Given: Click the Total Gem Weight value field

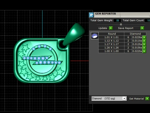Looking at the screenshot, I should click(117, 20).
